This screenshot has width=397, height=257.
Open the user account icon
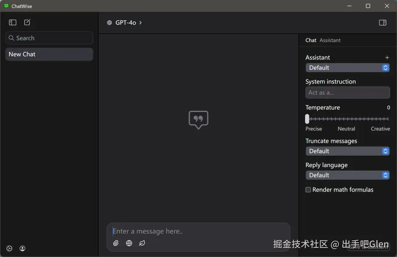(x=22, y=248)
